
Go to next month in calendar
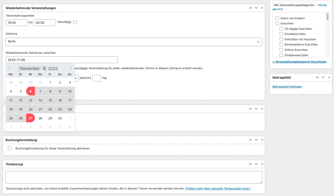(71, 68)
